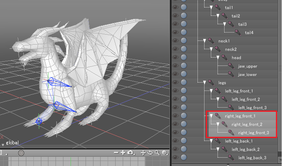Click the joint icon beside jaw_lower

pos(231,74)
